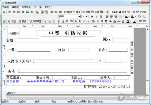Toggle italic formatting

[97, 17]
